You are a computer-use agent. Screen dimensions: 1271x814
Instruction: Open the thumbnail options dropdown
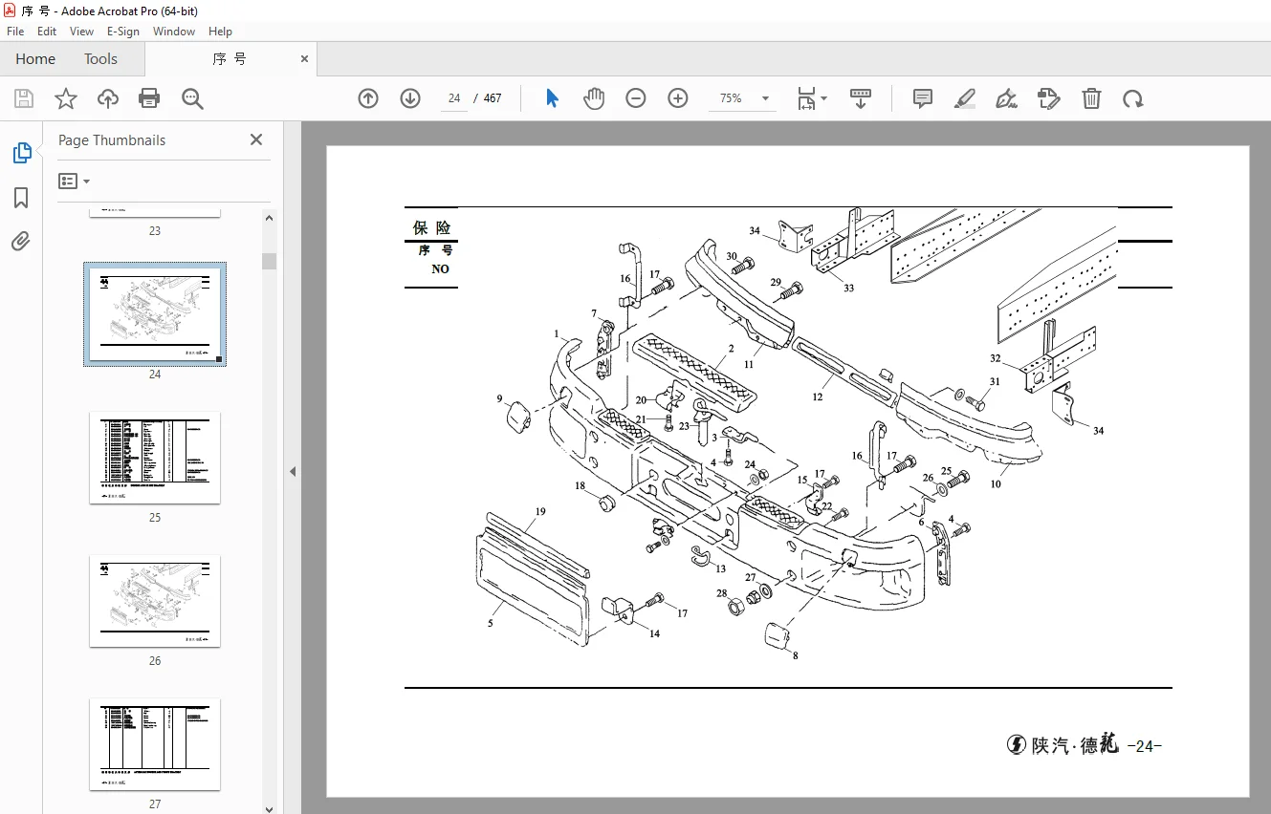click(x=75, y=181)
